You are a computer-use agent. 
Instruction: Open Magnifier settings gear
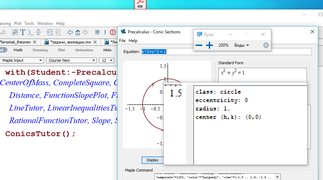point(266,45)
